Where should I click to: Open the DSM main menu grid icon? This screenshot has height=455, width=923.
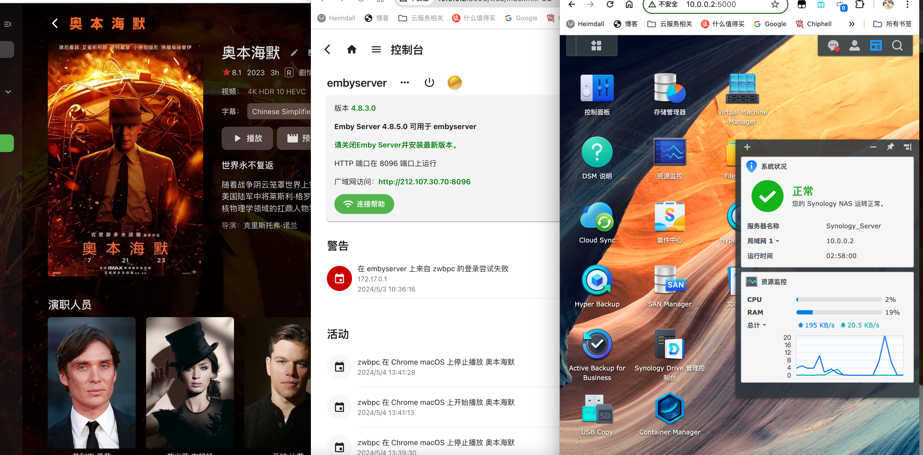[x=596, y=45]
